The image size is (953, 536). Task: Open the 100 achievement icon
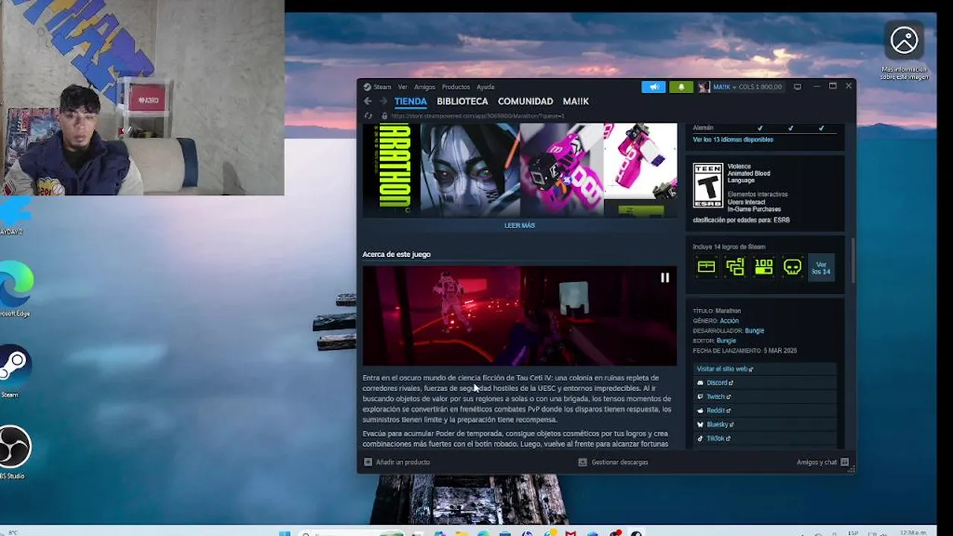coord(764,267)
